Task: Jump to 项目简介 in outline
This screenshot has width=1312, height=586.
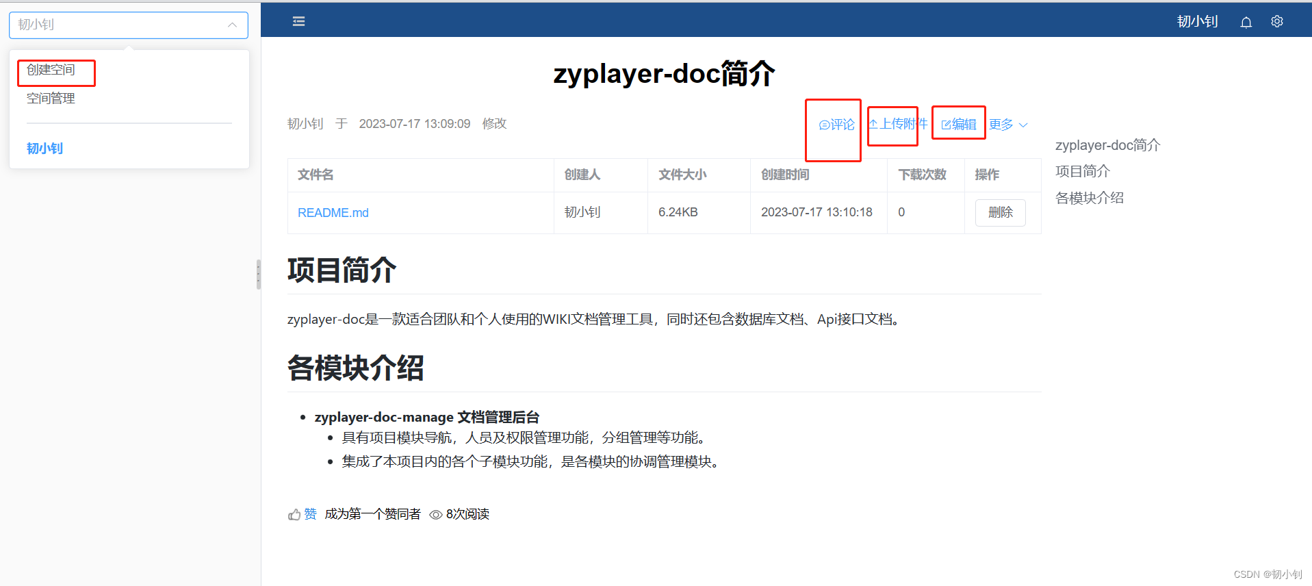Action: (1082, 171)
